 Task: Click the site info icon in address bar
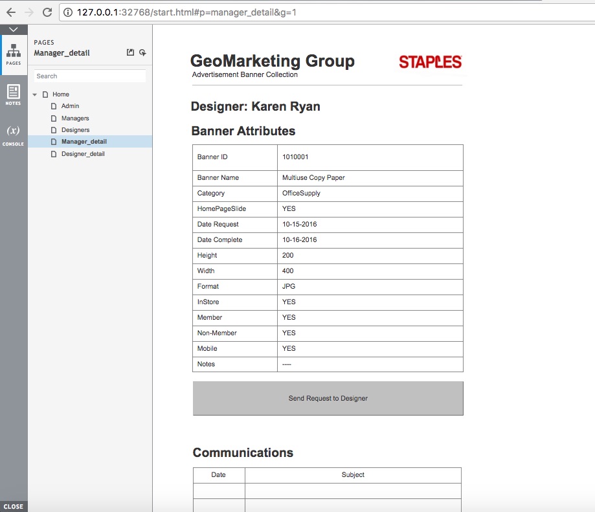(x=68, y=12)
